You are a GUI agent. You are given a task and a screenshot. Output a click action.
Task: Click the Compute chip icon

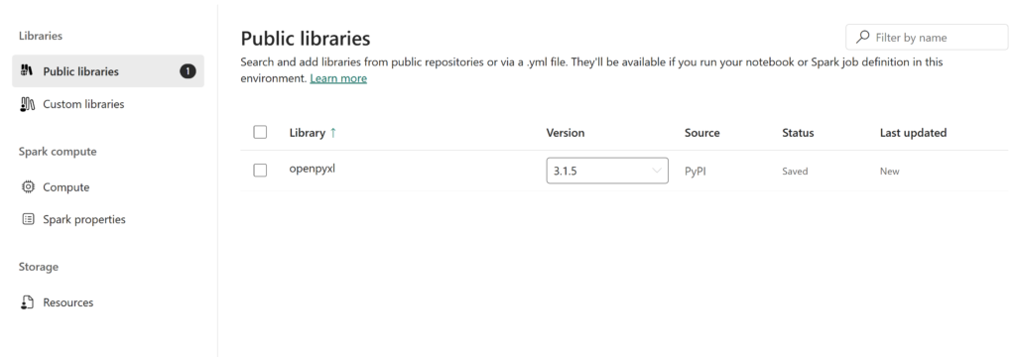(x=28, y=187)
